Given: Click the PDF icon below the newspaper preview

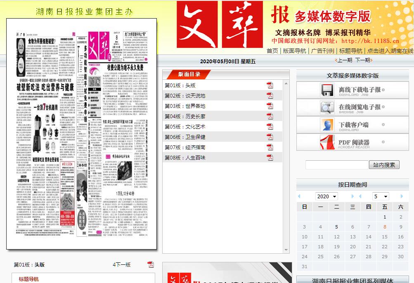Looking at the screenshot, I should point(151,264).
